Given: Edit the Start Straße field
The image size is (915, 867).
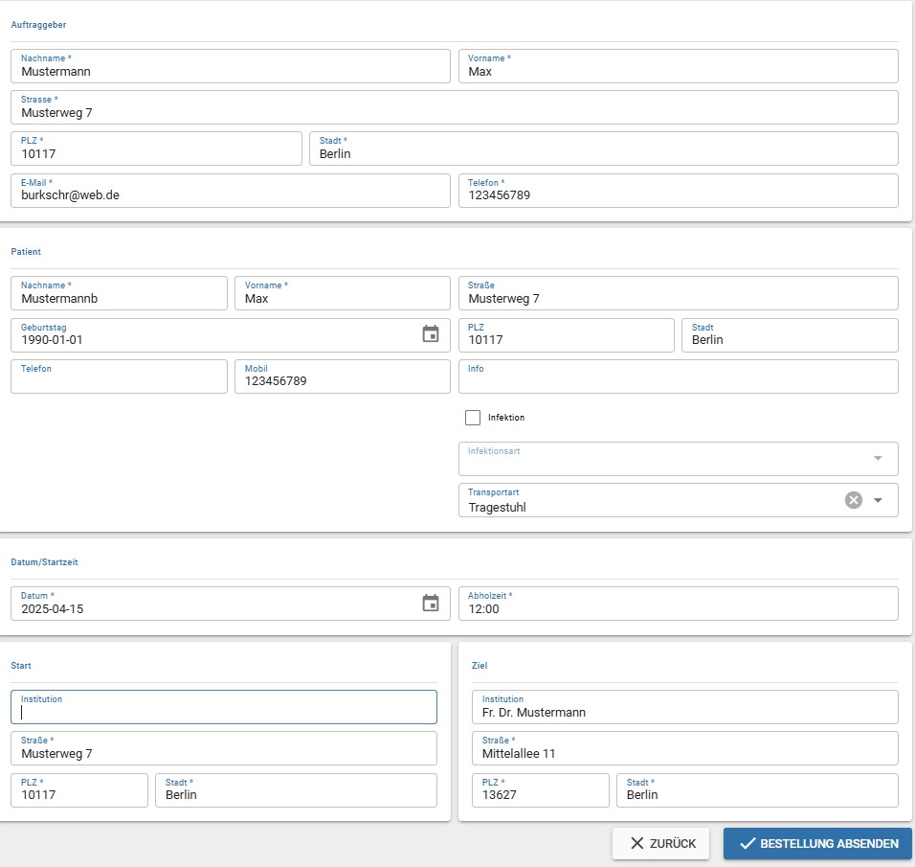Looking at the screenshot, I should (224, 748).
